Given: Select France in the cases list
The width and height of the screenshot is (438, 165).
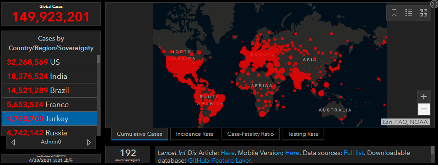Looking at the screenshot, I should 49,105.
